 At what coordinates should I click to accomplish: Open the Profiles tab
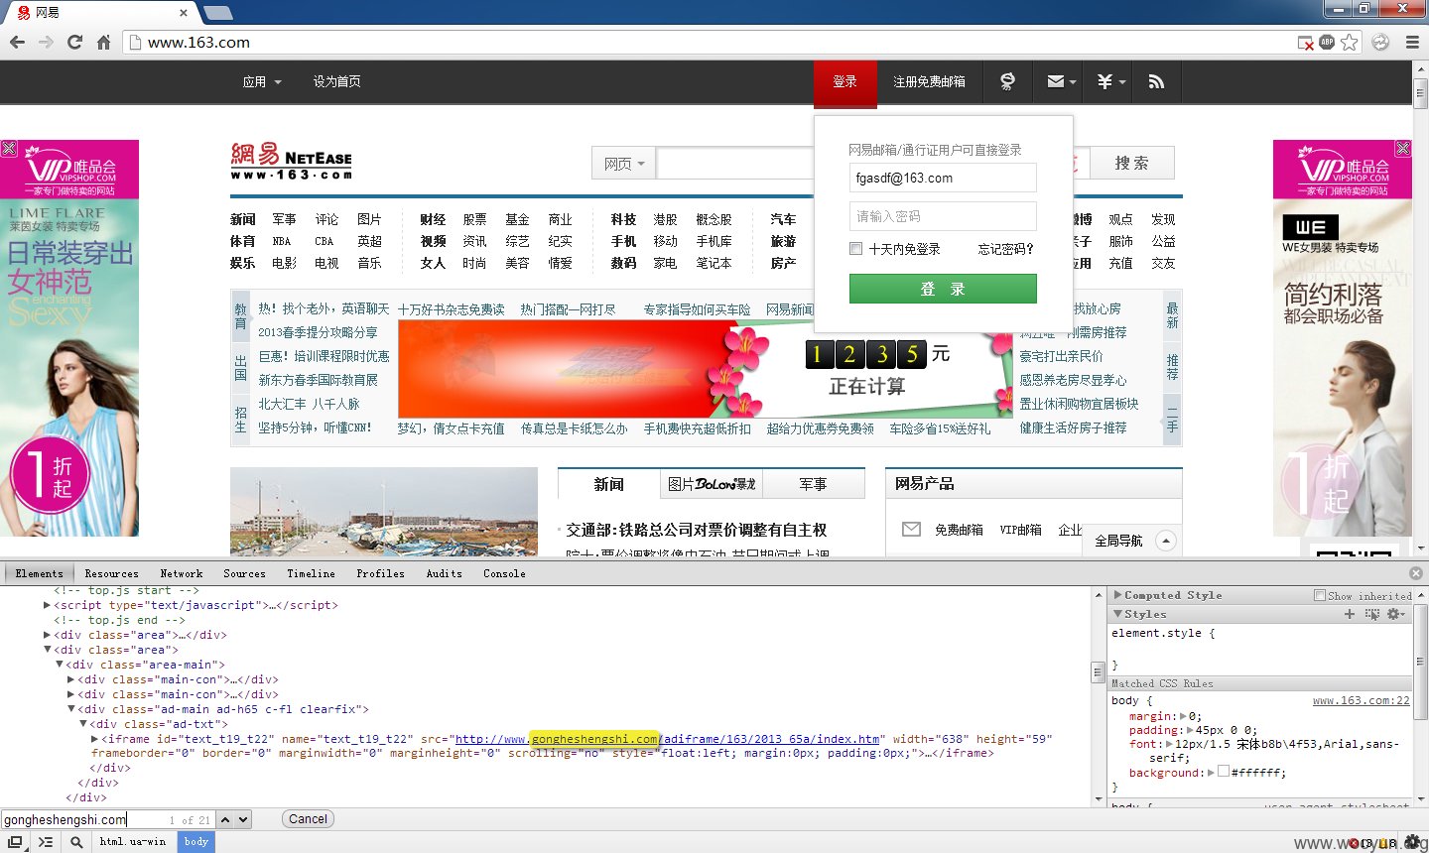click(380, 573)
